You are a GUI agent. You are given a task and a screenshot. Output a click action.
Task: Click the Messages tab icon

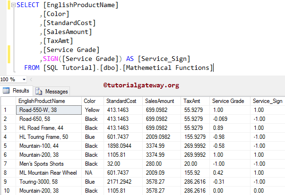(38, 91)
